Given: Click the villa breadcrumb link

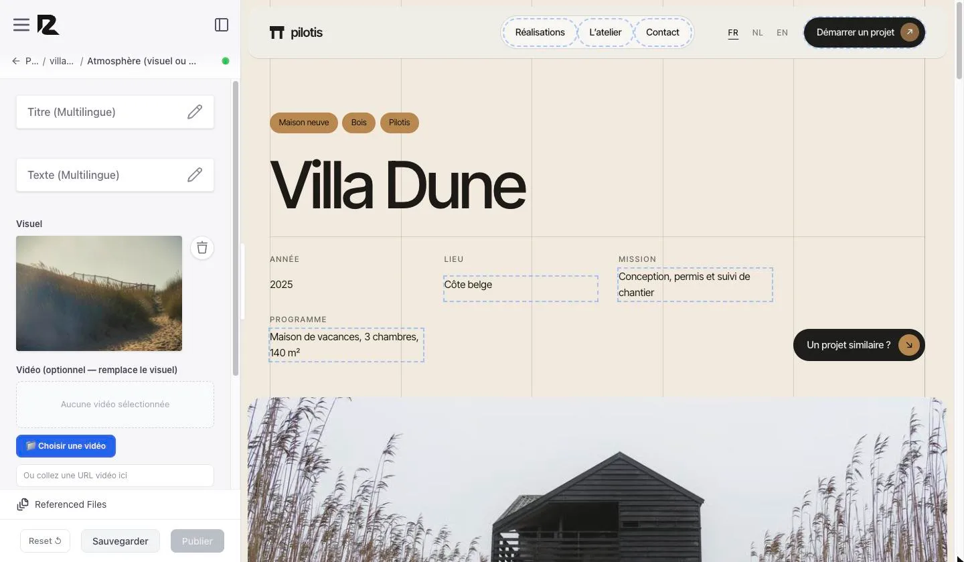Looking at the screenshot, I should [x=62, y=61].
